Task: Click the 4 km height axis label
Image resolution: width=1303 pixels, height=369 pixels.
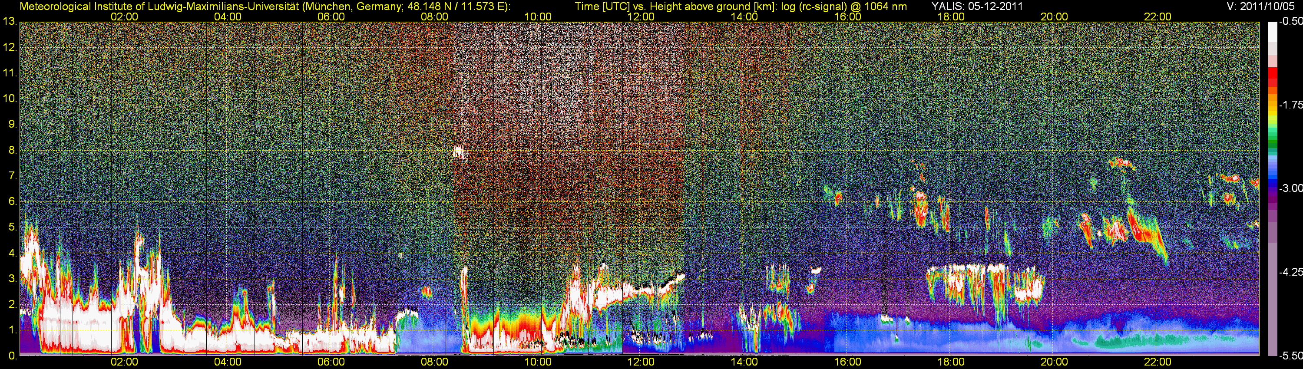Action: click(x=12, y=253)
